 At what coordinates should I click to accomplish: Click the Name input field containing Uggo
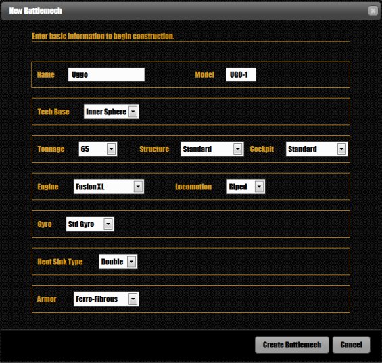[106, 74]
